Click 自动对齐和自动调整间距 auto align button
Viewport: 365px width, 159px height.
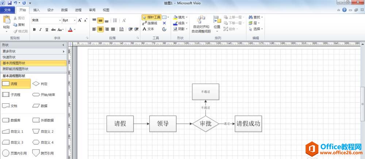coord(201,24)
